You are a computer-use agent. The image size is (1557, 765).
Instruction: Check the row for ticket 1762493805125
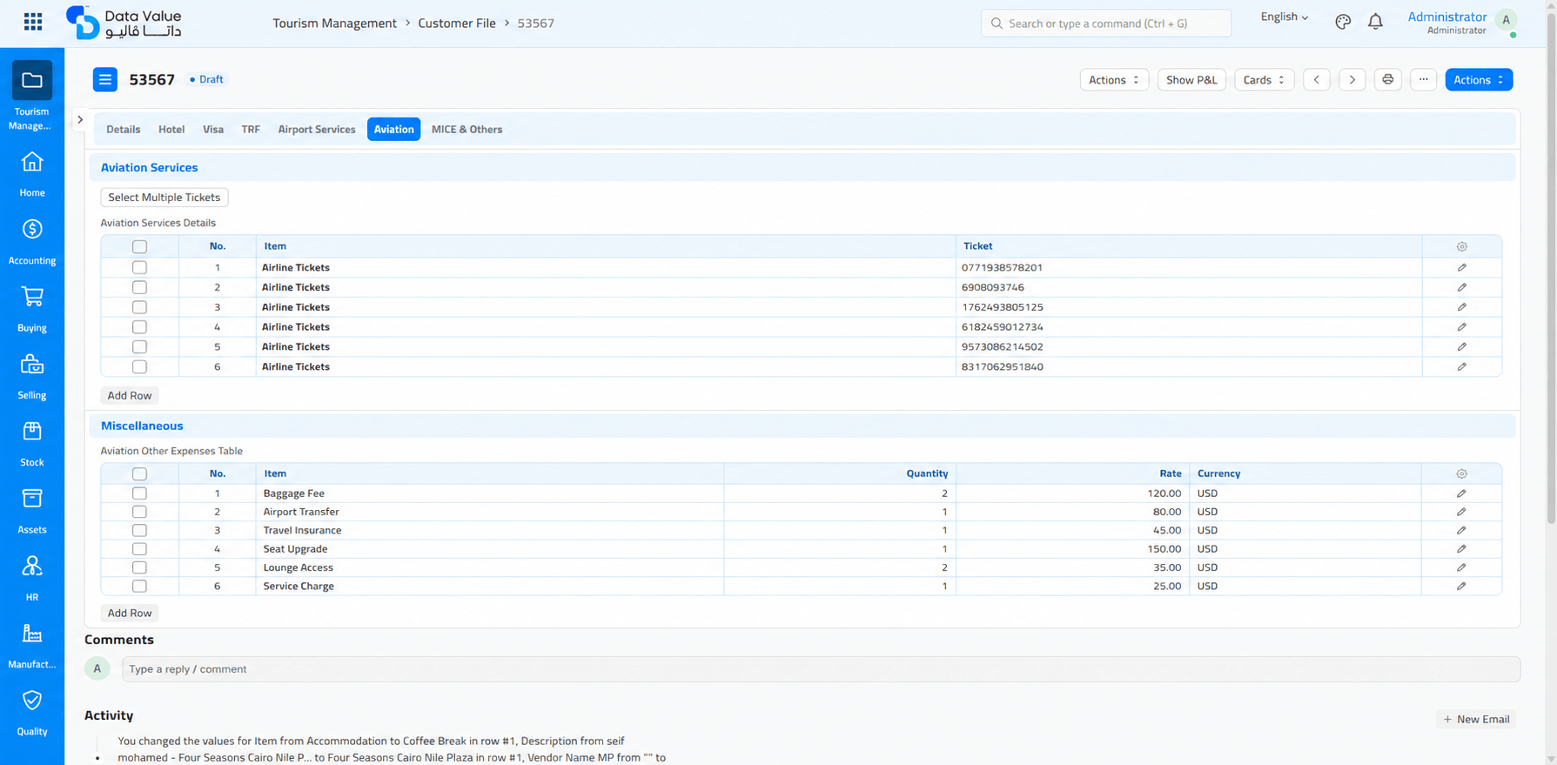click(x=139, y=307)
